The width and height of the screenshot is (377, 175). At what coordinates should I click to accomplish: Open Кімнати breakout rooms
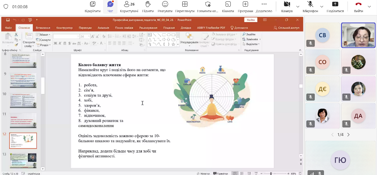point(228,6)
